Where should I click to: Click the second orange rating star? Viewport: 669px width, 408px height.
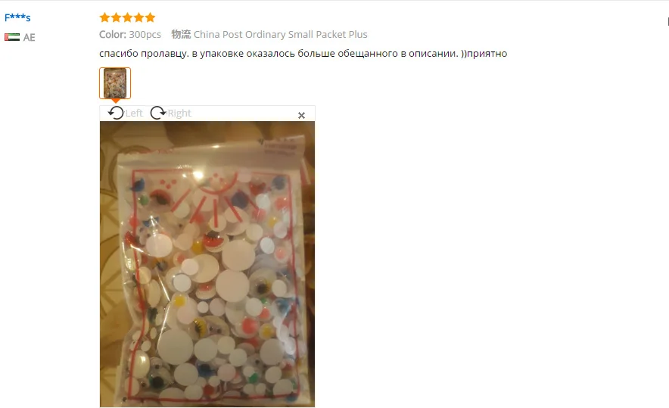click(x=116, y=17)
